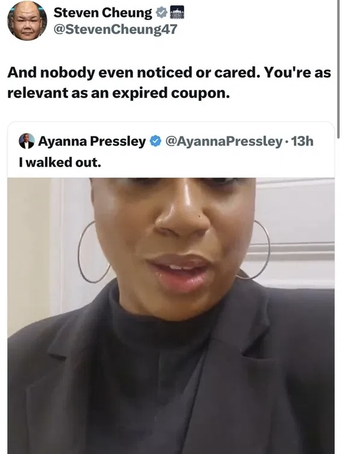The width and height of the screenshot is (342, 454).
Task: Click the "I walked out." quoted text
Action: [x=60, y=162]
